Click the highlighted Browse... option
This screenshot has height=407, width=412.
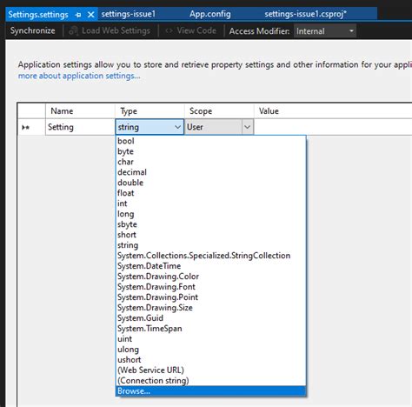(210, 391)
